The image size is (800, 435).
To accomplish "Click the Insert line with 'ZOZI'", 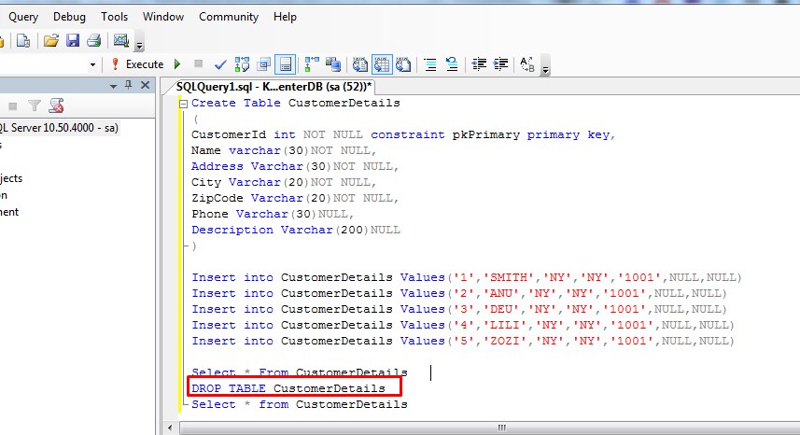I will [x=463, y=341].
